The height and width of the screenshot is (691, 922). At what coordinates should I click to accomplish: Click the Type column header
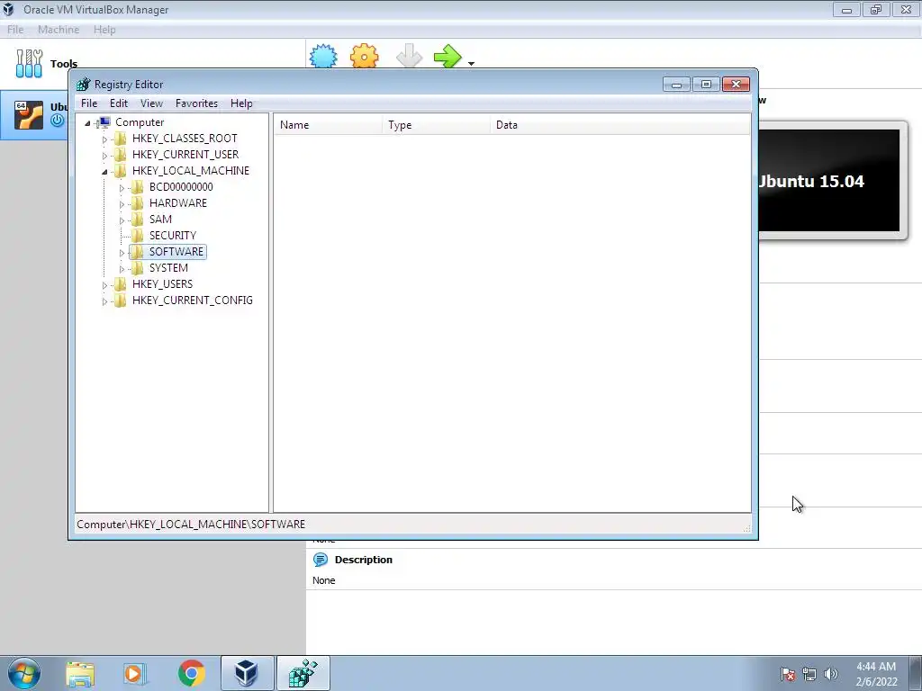(436, 124)
